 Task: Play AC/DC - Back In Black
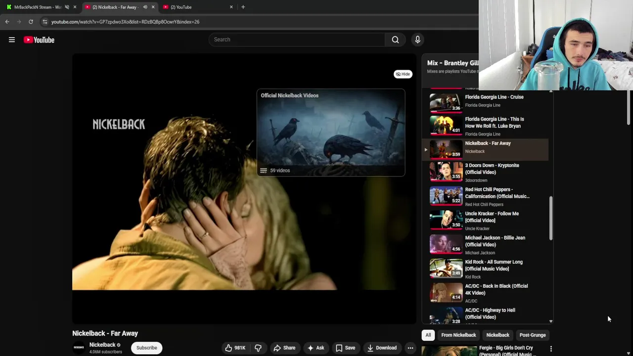pos(486,293)
